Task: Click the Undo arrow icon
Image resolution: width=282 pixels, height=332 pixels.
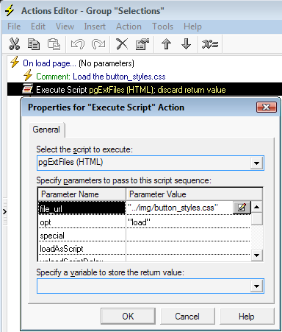Action: tap(78, 44)
